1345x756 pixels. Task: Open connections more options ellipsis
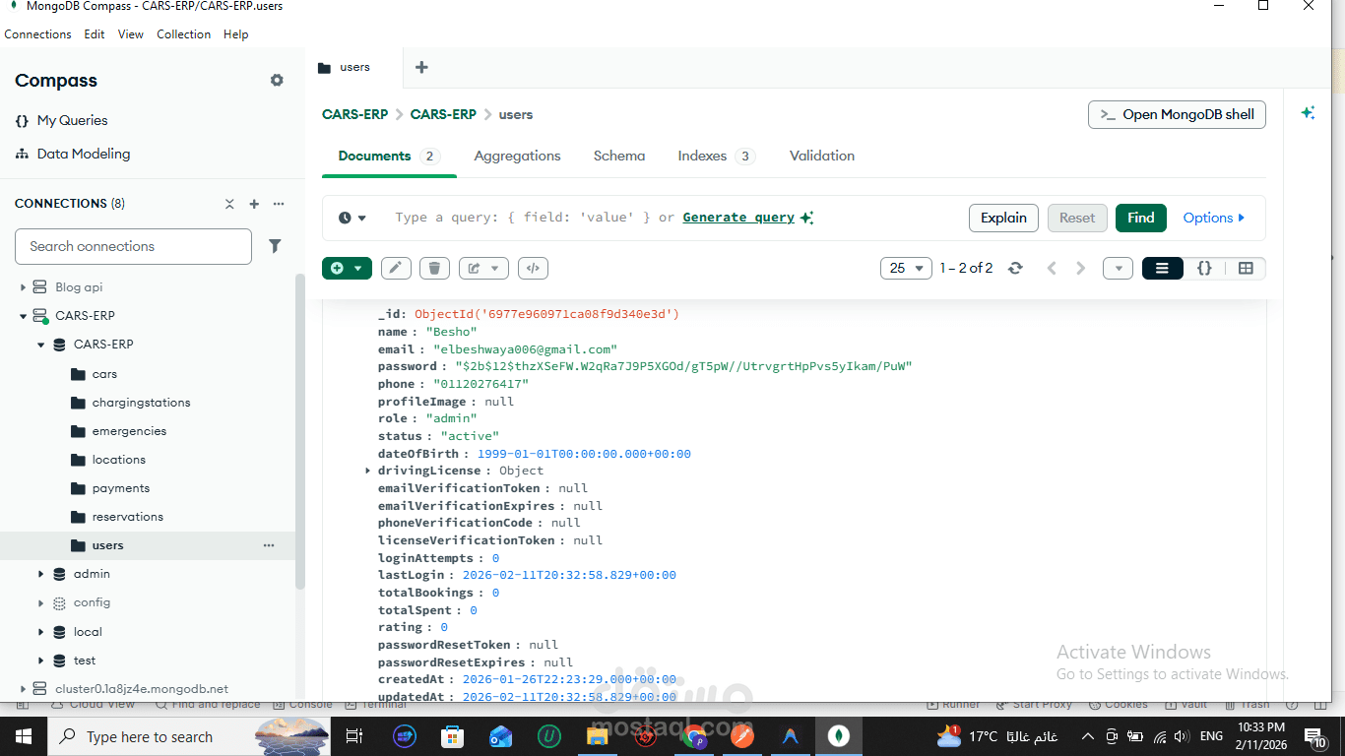pyautogui.click(x=279, y=204)
